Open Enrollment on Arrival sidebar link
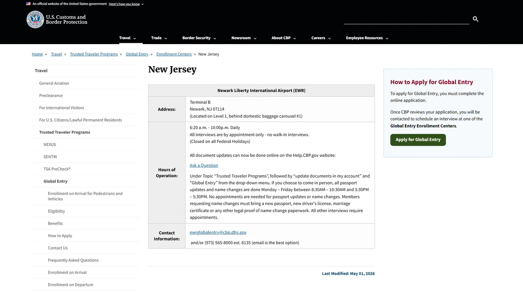The width and height of the screenshot is (523, 294). coord(85,272)
